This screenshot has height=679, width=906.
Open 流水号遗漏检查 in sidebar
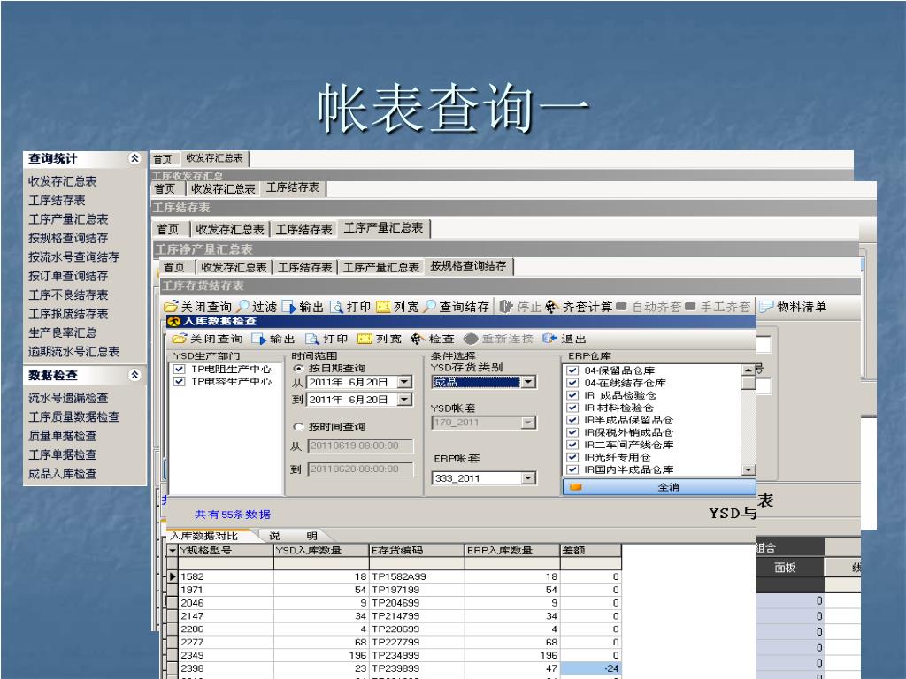[68, 398]
